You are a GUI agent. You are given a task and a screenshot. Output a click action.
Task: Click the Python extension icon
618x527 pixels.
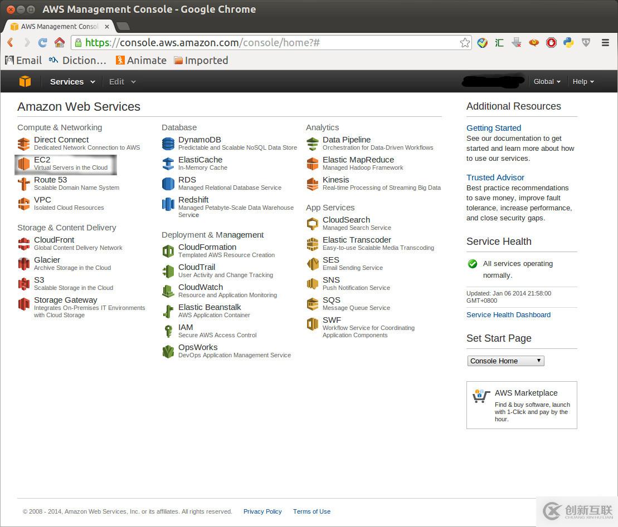click(568, 42)
